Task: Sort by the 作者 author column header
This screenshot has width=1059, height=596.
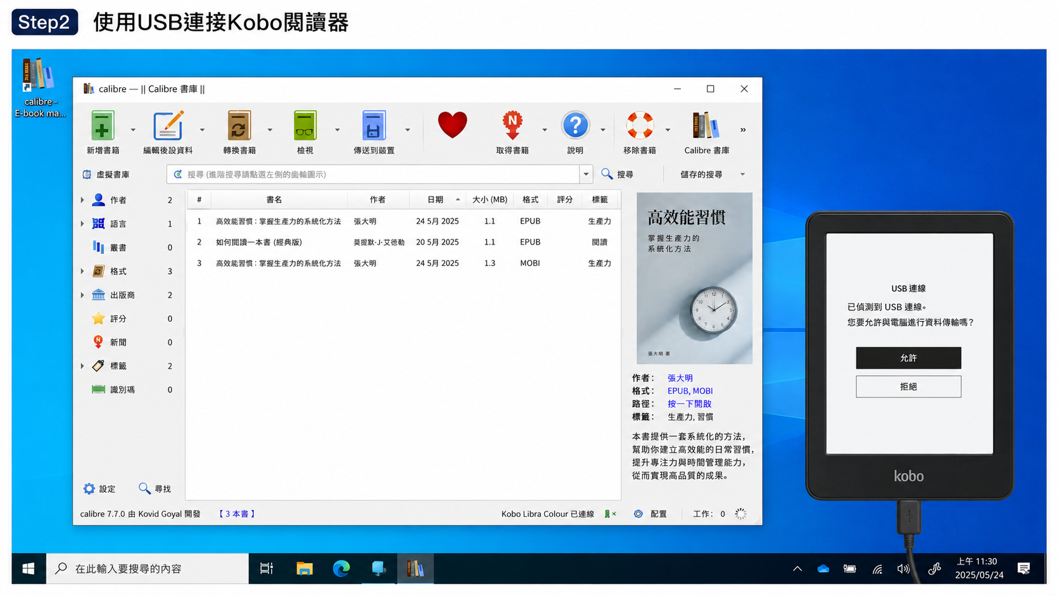Action: click(378, 200)
